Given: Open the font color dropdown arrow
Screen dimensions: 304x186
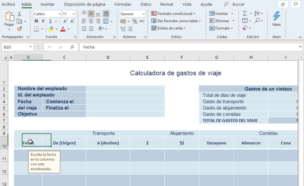Looking at the screenshot, I should tap(68, 29).
